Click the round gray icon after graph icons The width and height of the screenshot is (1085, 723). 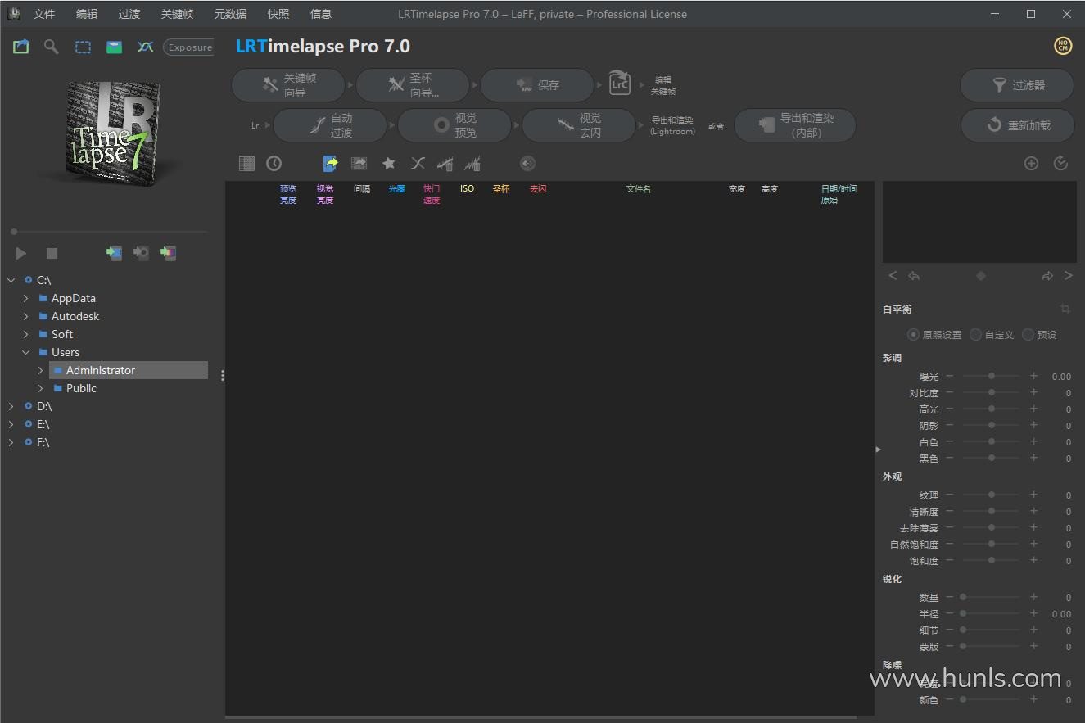tap(527, 163)
